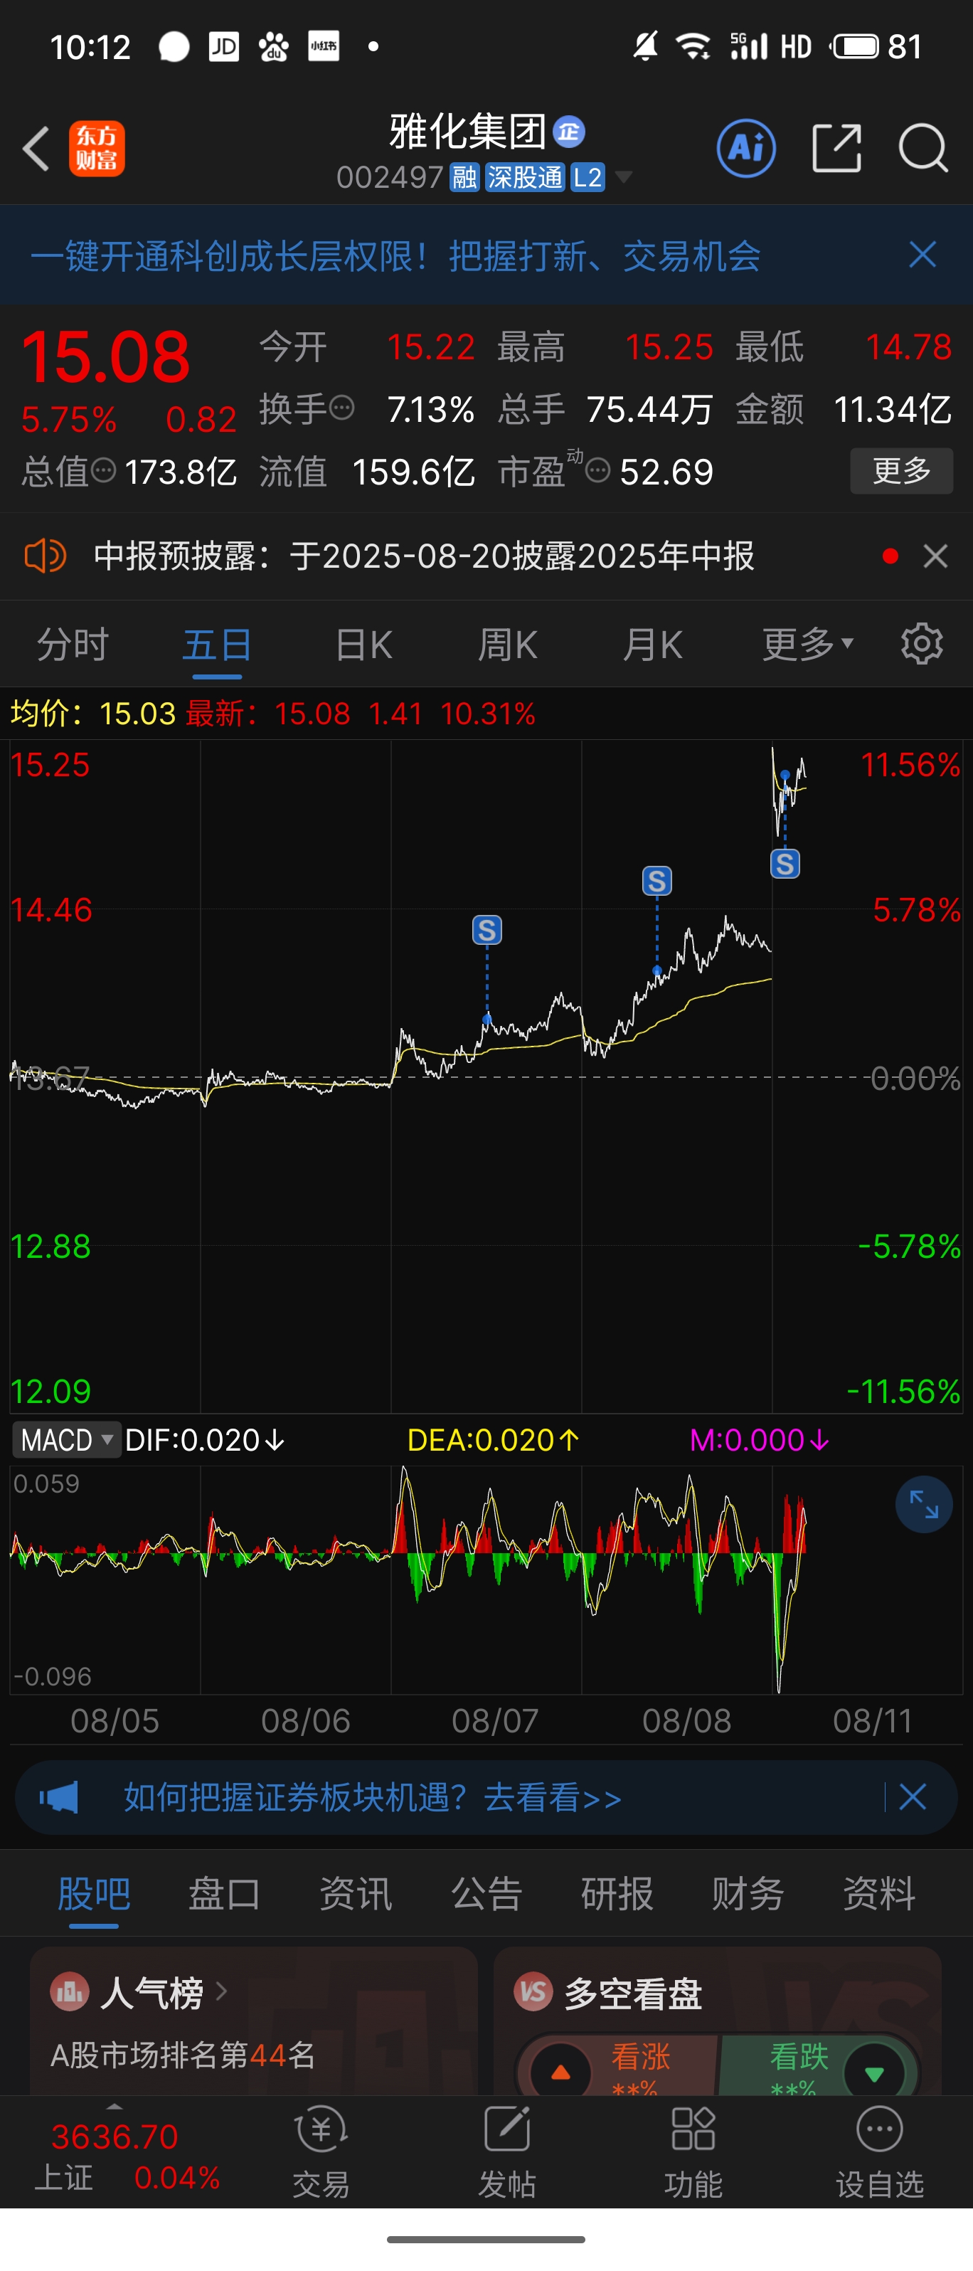Tap the 换手 info icon
This screenshot has width=973, height=2271.
point(342,408)
